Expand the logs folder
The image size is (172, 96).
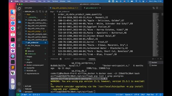(x=25, y=59)
